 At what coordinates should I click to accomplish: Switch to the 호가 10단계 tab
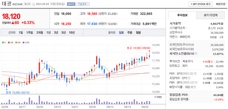(x=211, y=15)
